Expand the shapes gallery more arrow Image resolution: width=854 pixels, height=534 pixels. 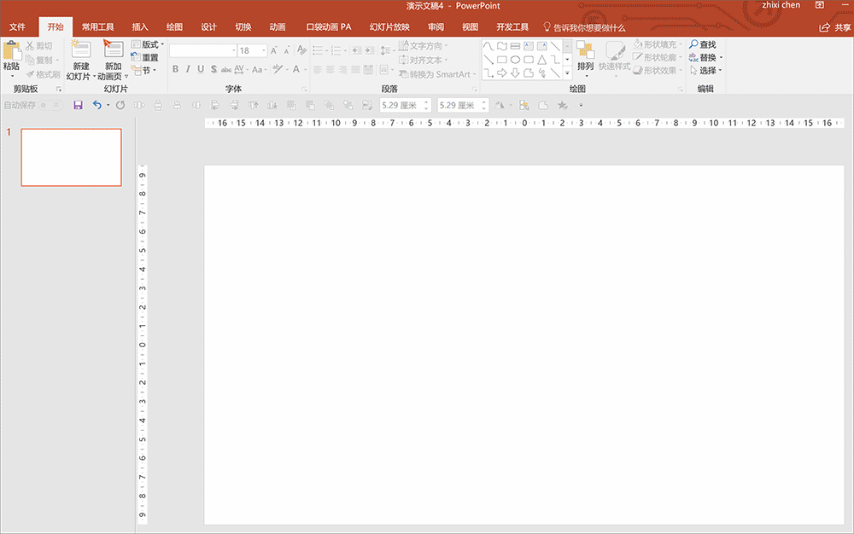567,73
